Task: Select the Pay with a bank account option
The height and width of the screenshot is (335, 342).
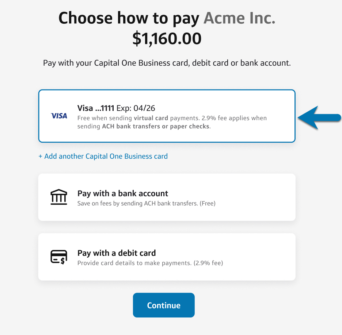Action: (x=167, y=197)
